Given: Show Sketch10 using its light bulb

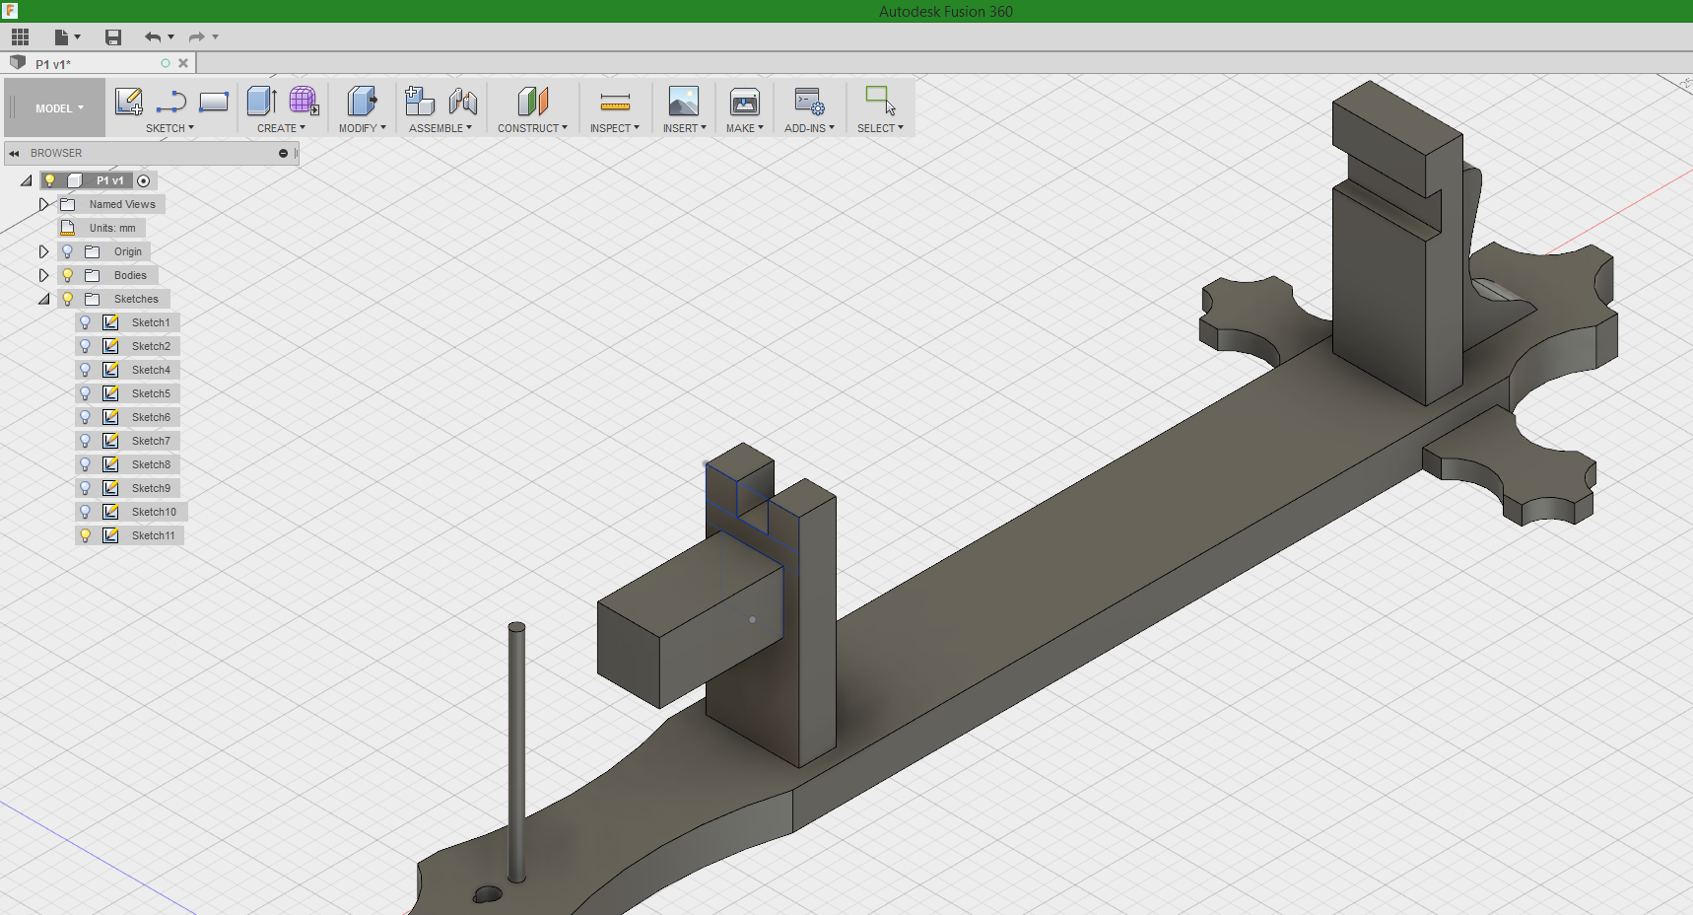Looking at the screenshot, I should (85, 512).
